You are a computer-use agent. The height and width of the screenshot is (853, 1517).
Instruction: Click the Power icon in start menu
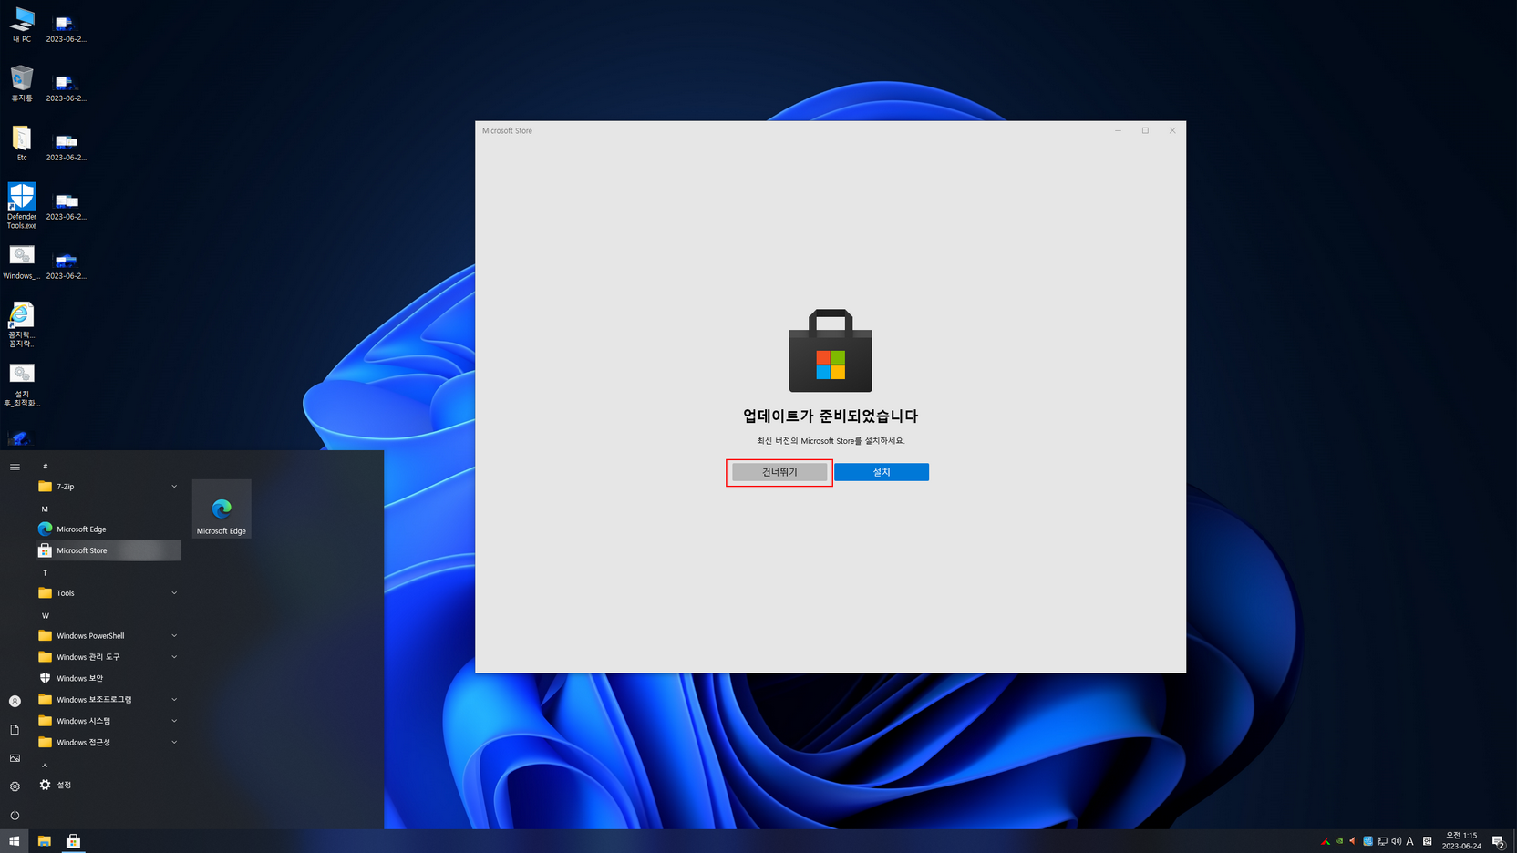(x=15, y=816)
